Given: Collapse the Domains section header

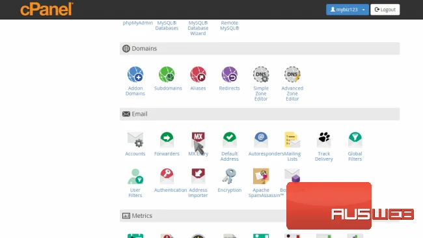Looking at the screenshot, I should pos(260,49).
